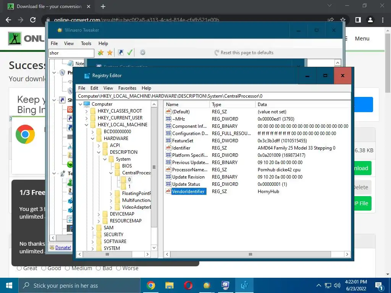The image size is (391, 293).
Task: Click the shortcut arrow icon in Winaero toolbar
Action: coord(121,52)
